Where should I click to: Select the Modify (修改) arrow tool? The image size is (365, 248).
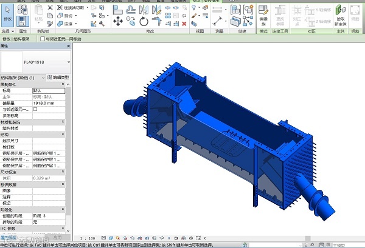(x=8, y=15)
